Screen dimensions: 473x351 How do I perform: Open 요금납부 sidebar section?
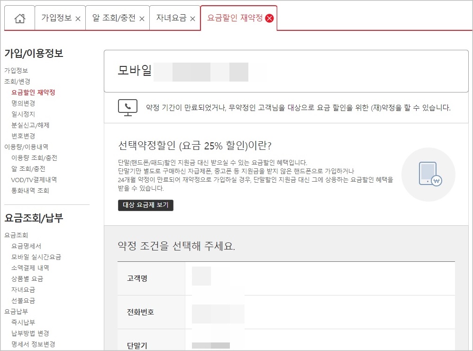click(16, 311)
